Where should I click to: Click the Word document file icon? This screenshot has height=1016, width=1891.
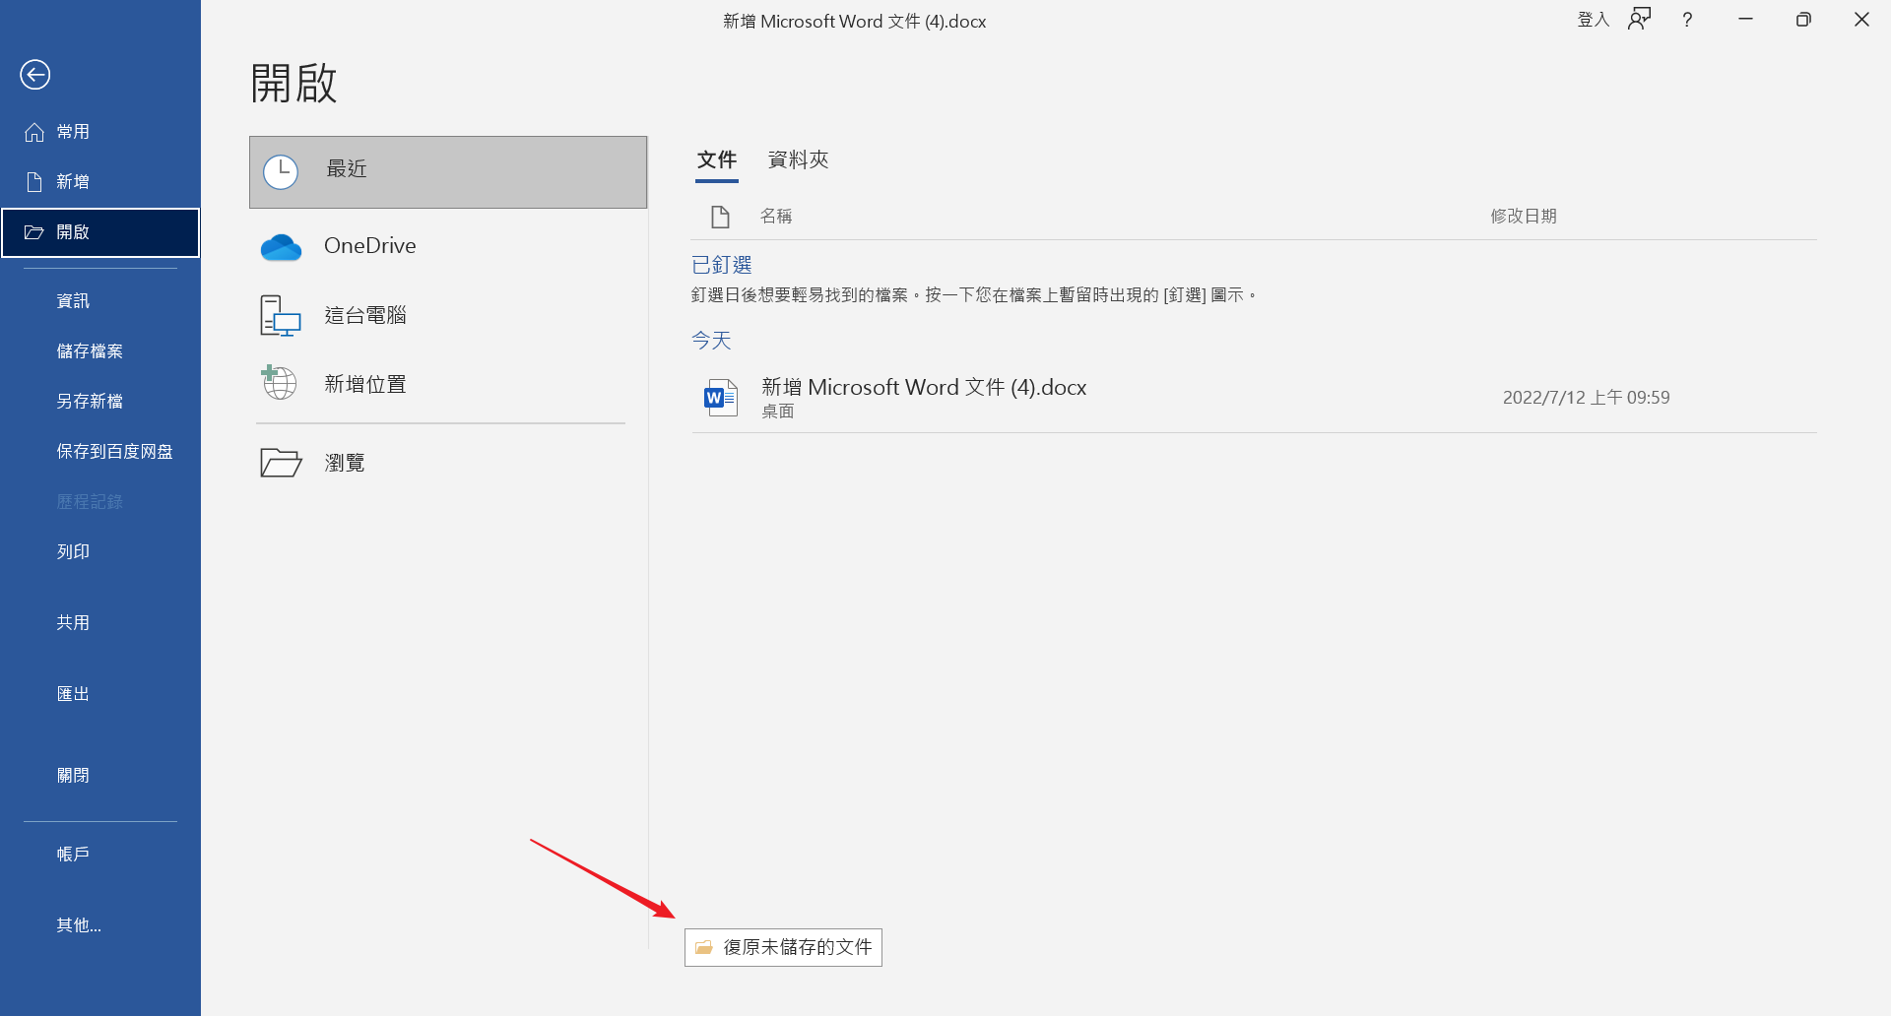[720, 398]
